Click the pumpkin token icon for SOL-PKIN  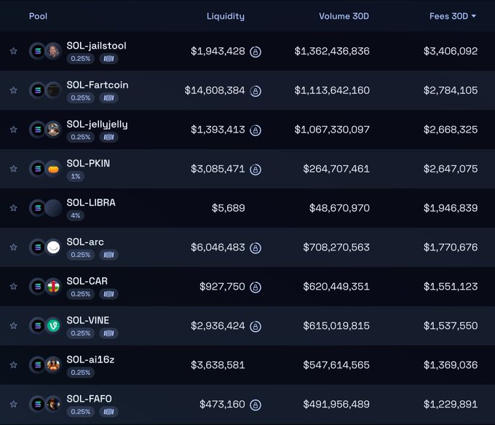pos(53,168)
